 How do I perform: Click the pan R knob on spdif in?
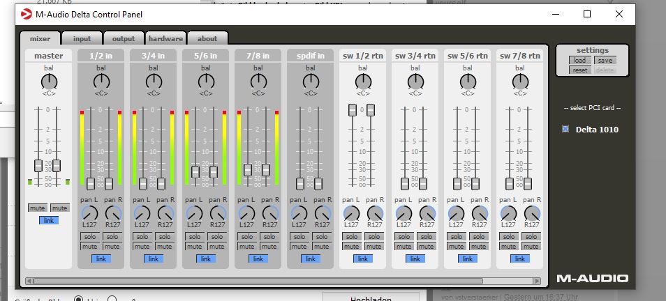coord(323,214)
